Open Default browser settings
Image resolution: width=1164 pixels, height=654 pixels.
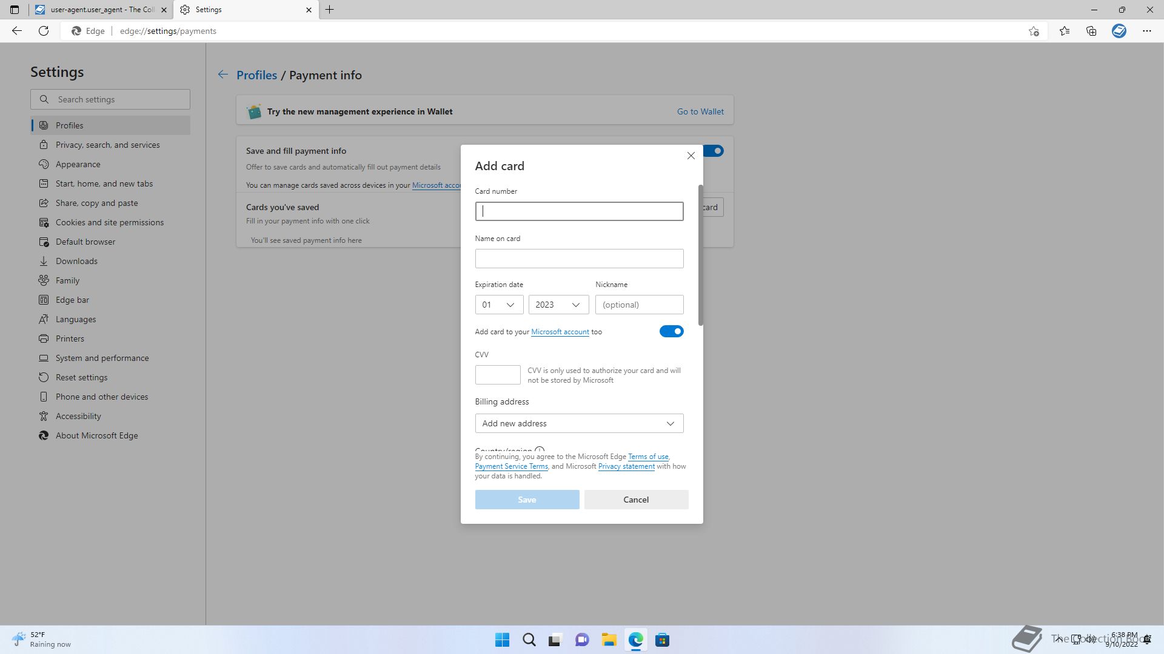[x=110, y=242]
